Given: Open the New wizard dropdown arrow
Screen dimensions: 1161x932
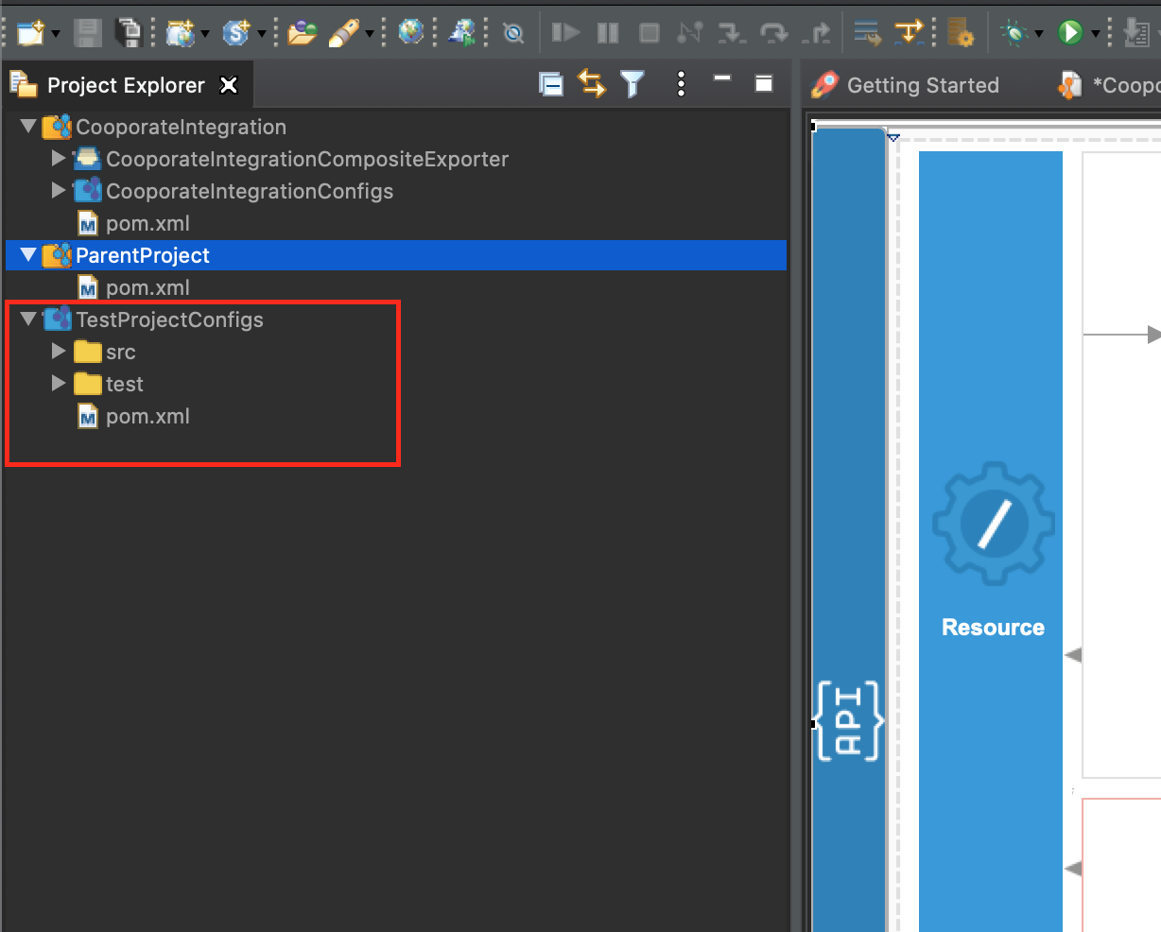Looking at the screenshot, I should coord(55,35).
